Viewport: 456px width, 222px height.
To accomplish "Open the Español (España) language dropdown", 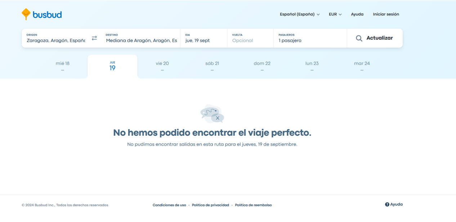I will pos(299,14).
